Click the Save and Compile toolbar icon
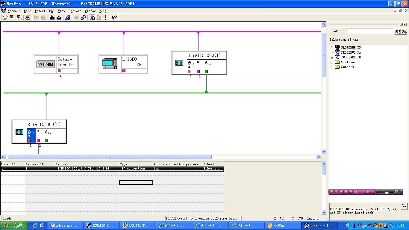This screenshot has width=409, height=230. pos(19,18)
